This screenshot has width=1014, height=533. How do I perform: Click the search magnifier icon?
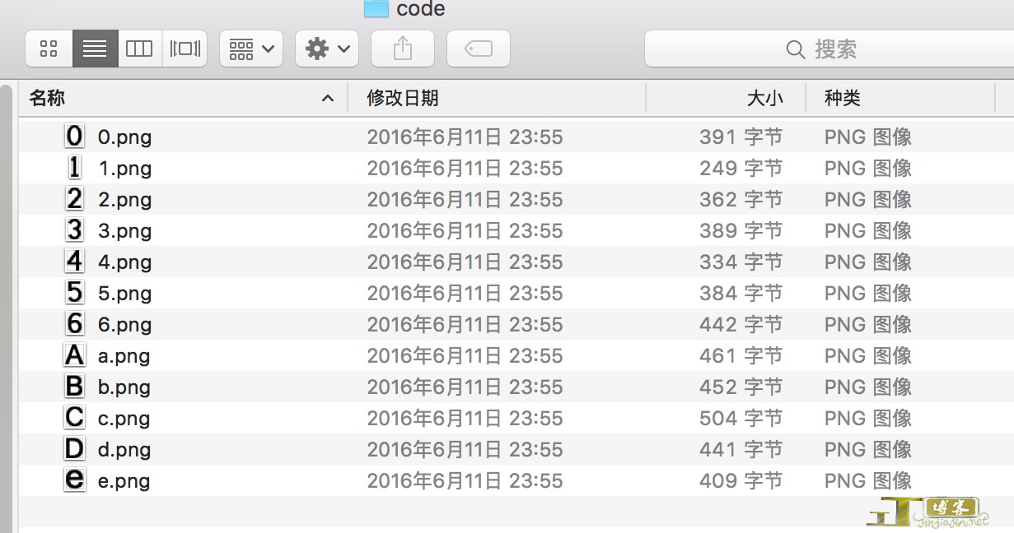click(796, 49)
